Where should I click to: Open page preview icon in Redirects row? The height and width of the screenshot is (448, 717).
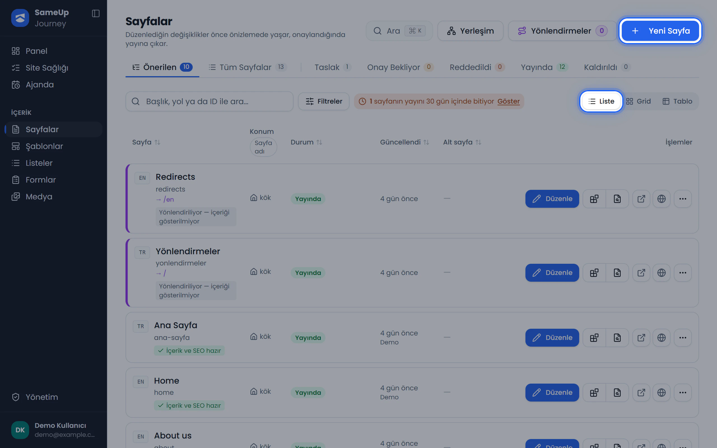[x=617, y=199]
